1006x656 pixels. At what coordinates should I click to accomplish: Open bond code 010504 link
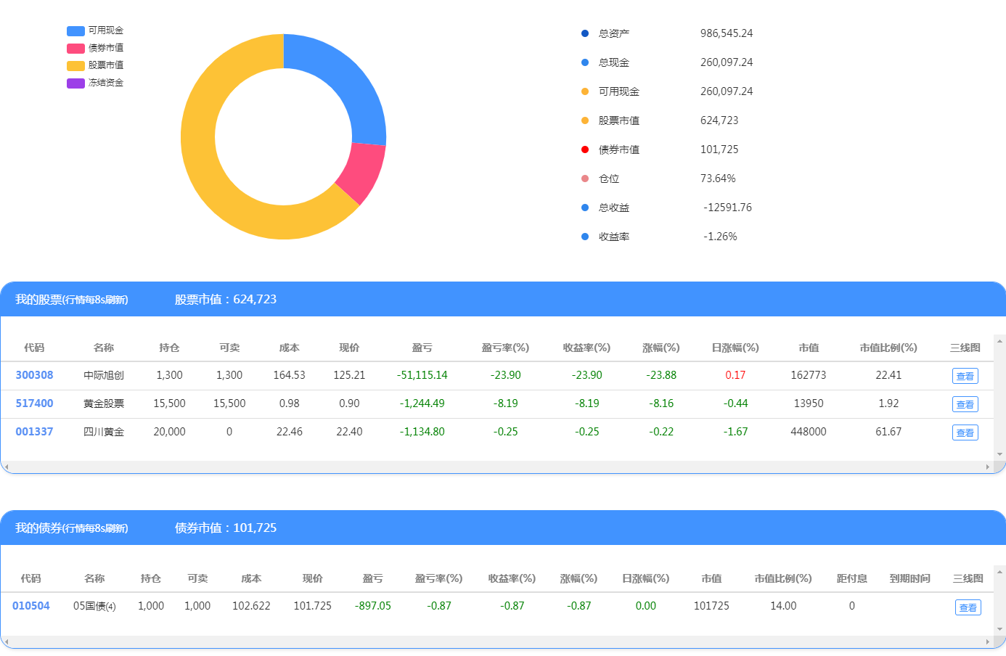(x=31, y=606)
